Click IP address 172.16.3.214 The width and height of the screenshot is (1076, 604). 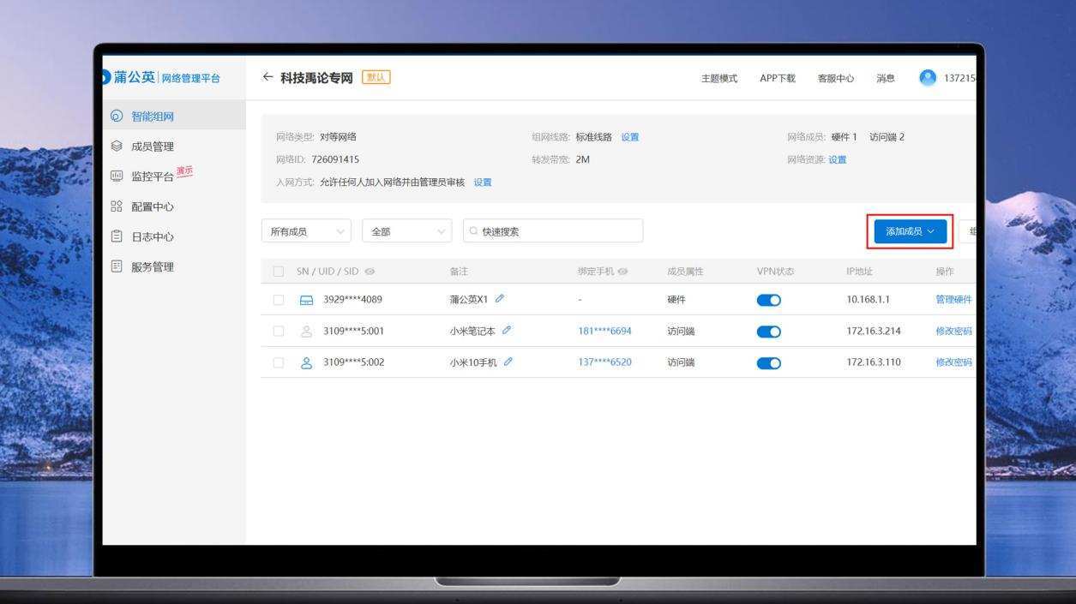click(x=874, y=331)
